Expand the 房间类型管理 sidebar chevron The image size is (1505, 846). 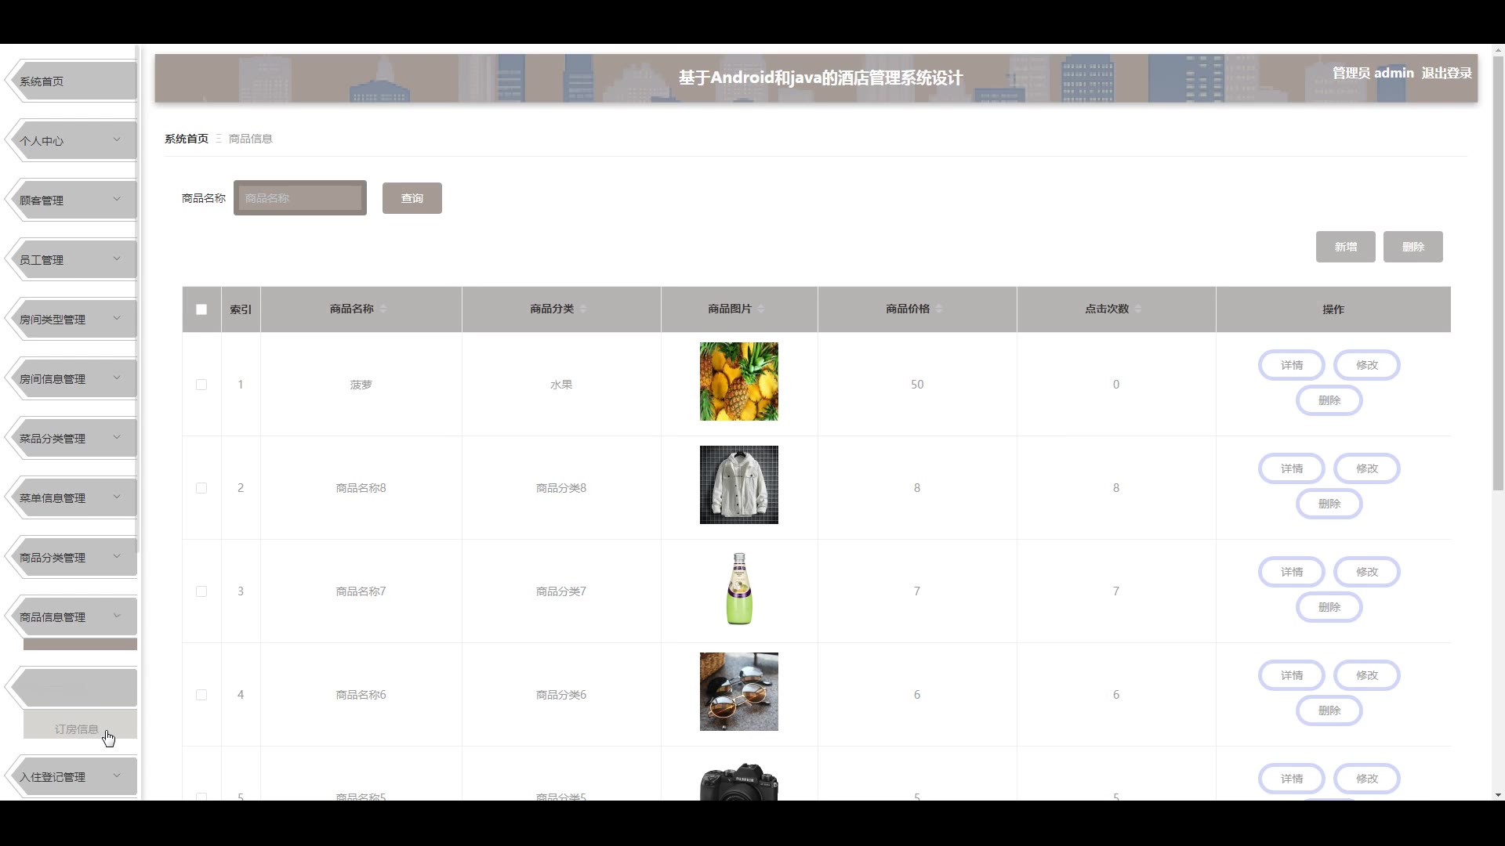[x=117, y=319]
